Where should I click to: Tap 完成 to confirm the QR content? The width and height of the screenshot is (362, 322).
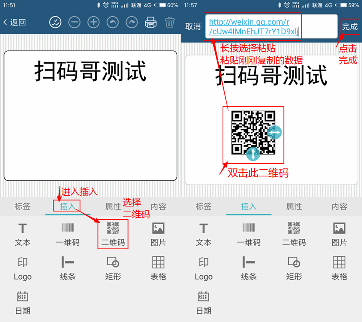pos(350,27)
